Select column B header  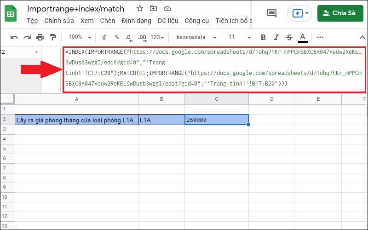point(161,99)
